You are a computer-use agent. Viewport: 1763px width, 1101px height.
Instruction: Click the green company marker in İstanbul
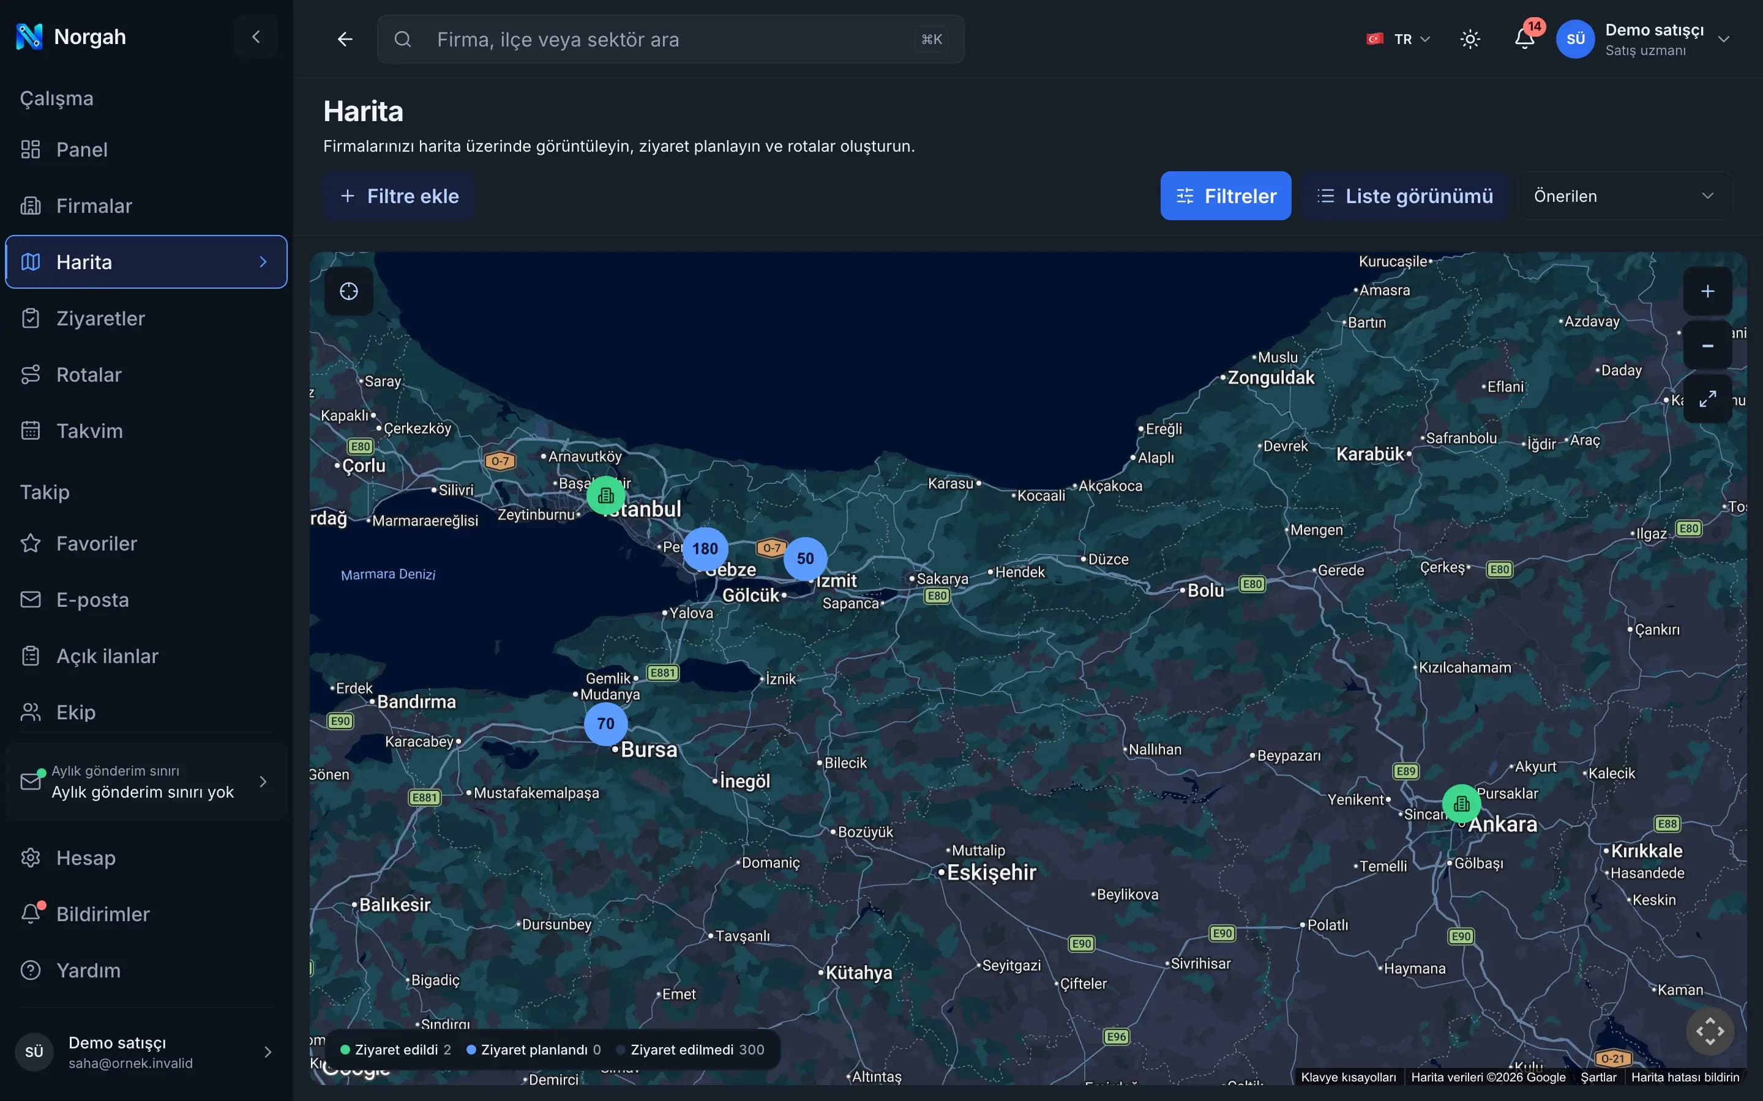click(x=605, y=496)
